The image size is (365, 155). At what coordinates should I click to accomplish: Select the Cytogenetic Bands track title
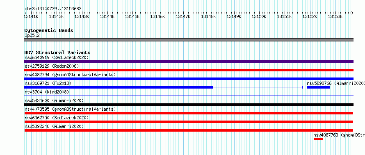49,30
